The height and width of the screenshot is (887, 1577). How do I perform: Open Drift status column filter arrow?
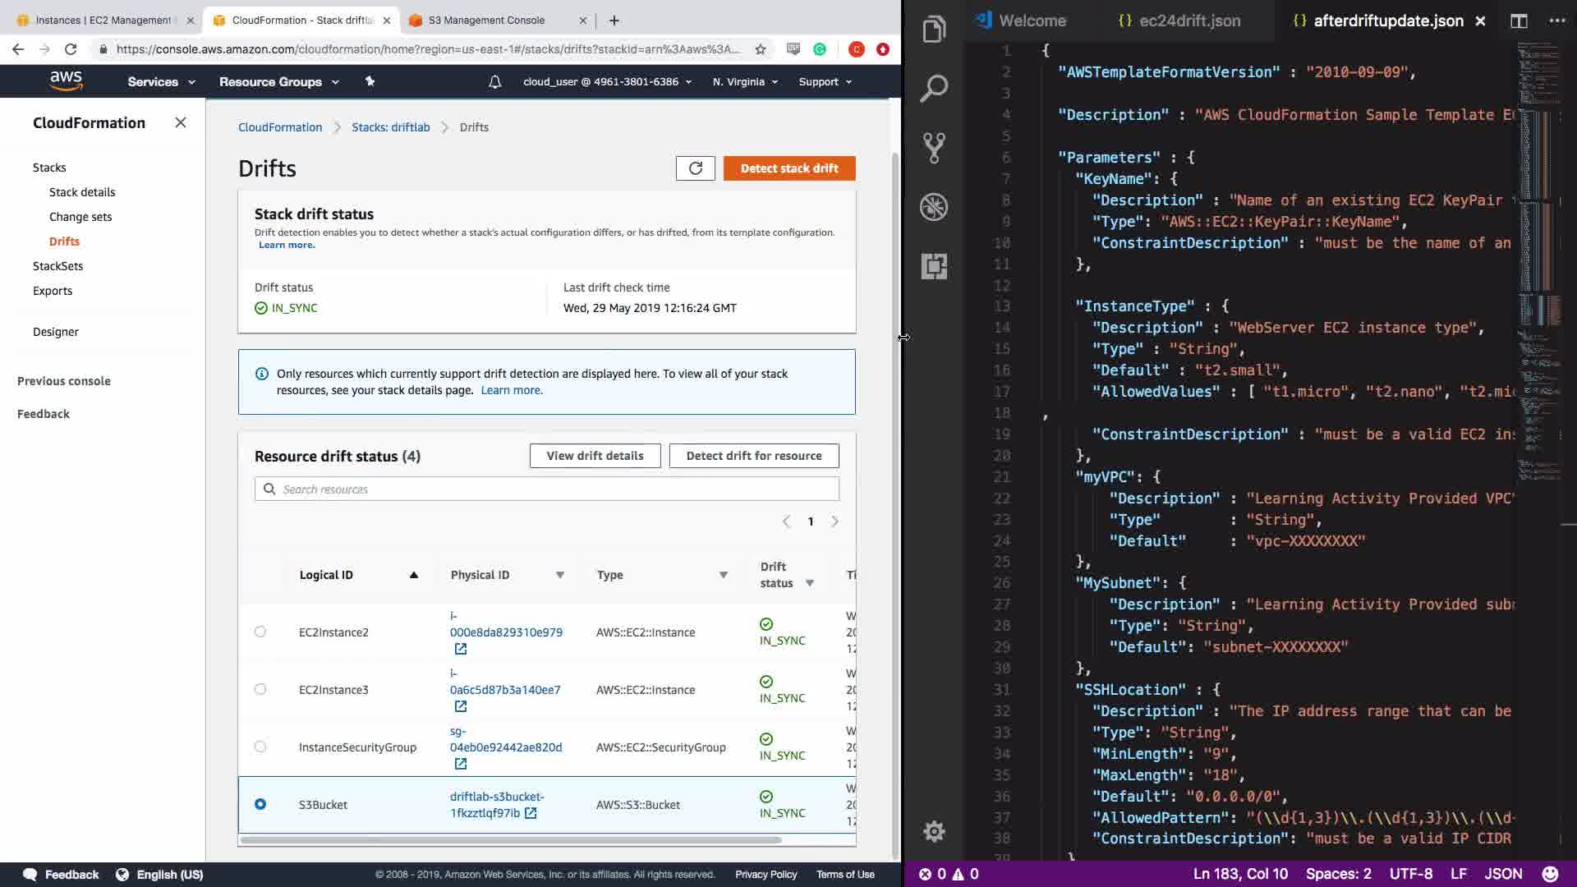(x=809, y=583)
